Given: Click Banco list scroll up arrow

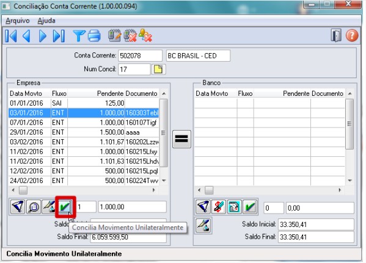Looking at the screenshot, I should (x=350, y=94).
